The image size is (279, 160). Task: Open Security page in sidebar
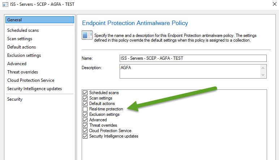(x=15, y=99)
